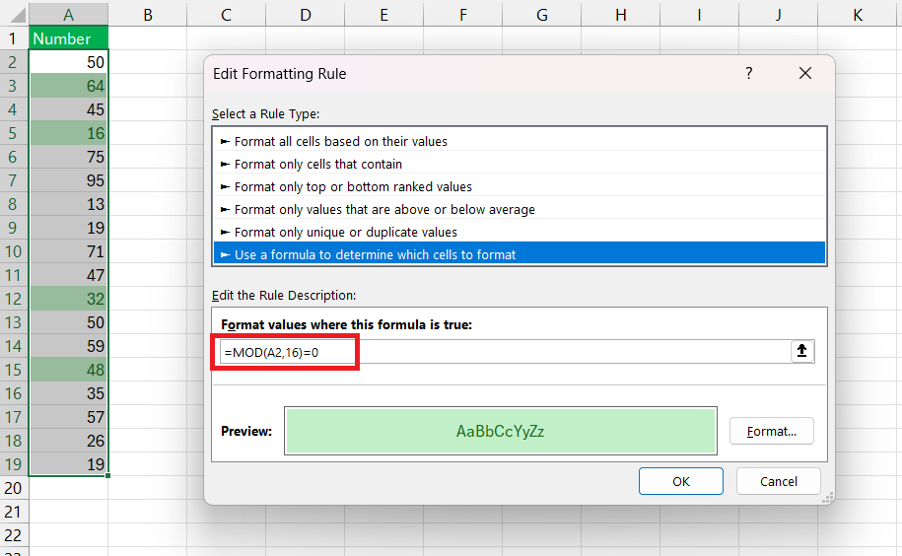Open the Format... options button
Viewport: 902px width, 556px height.
point(772,431)
